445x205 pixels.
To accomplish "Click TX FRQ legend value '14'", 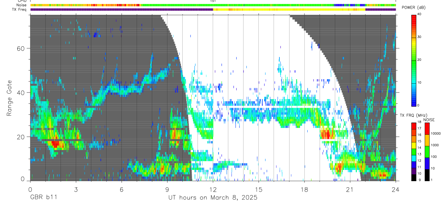I will (420, 148).
